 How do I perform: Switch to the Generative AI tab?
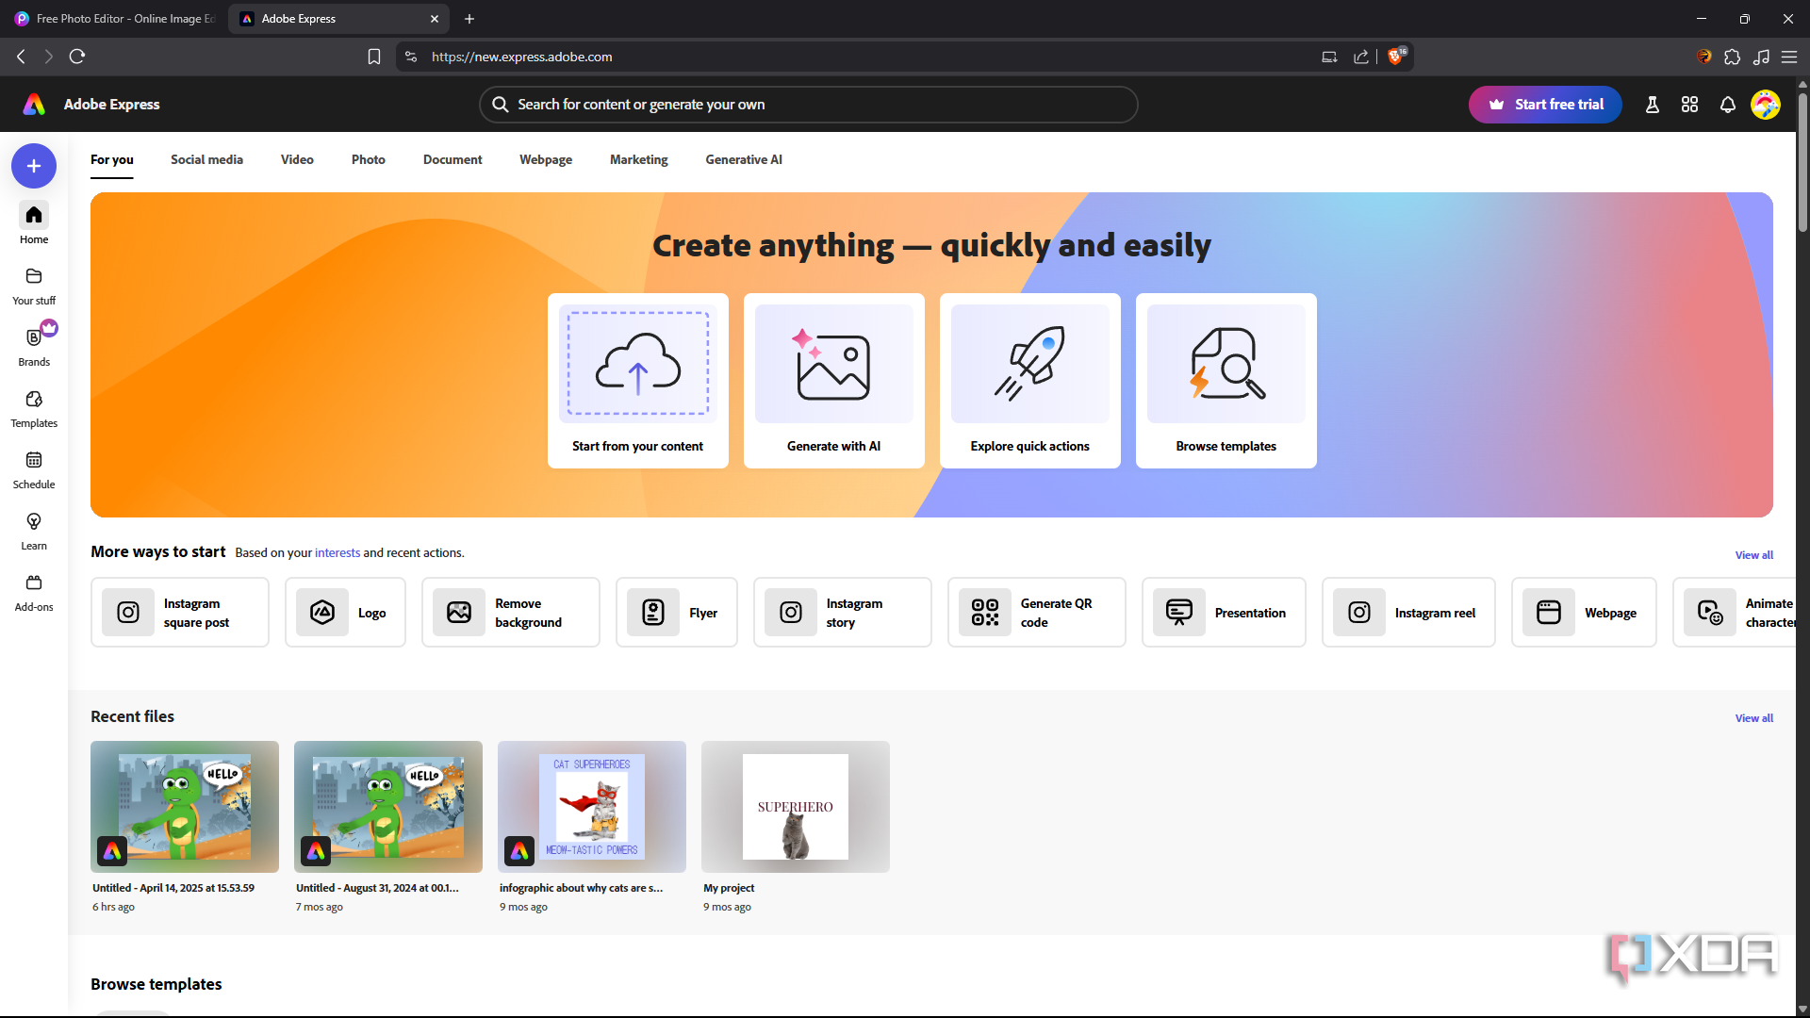[x=744, y=159]
